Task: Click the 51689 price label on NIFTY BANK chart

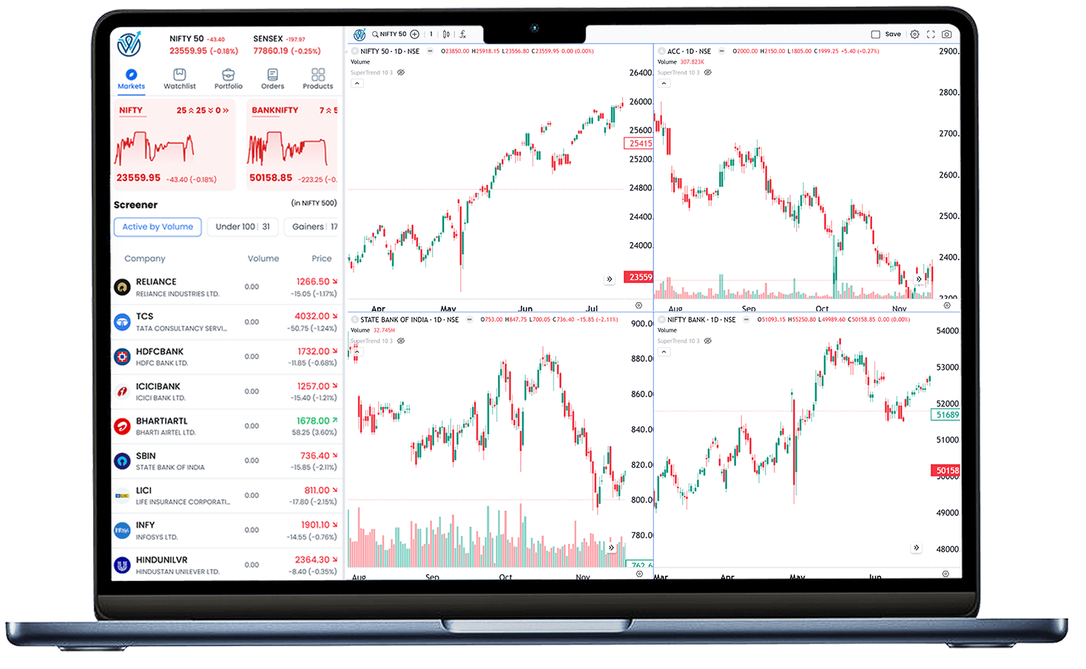Action: pyautogui.click(x=946, y=415)
